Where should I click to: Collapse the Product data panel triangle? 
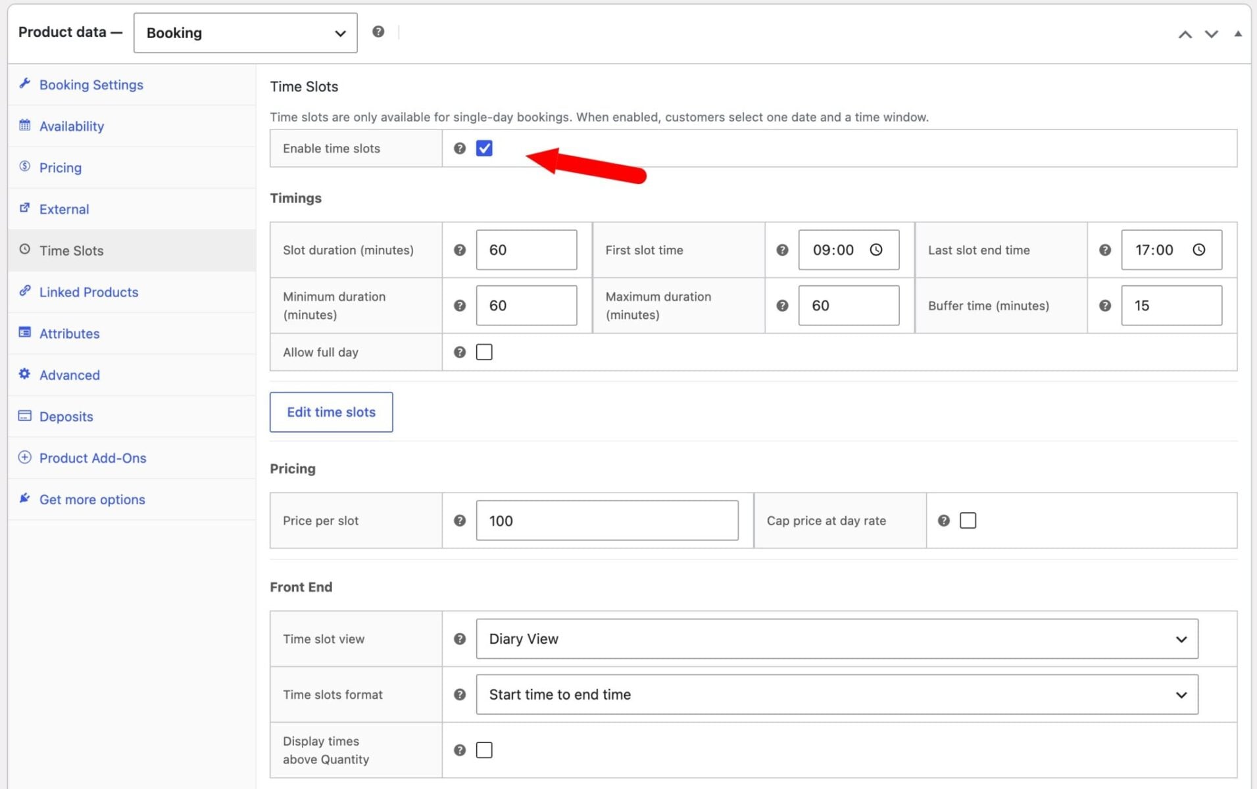[x=1238, y=34]
